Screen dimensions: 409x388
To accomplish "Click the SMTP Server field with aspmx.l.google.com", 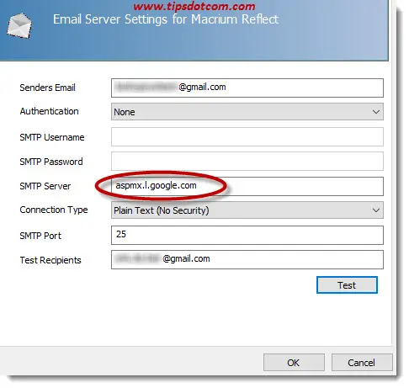I will tap(247, 186).
